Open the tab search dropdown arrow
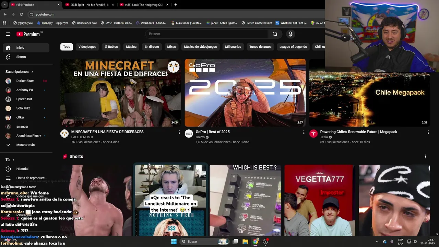 4,5
